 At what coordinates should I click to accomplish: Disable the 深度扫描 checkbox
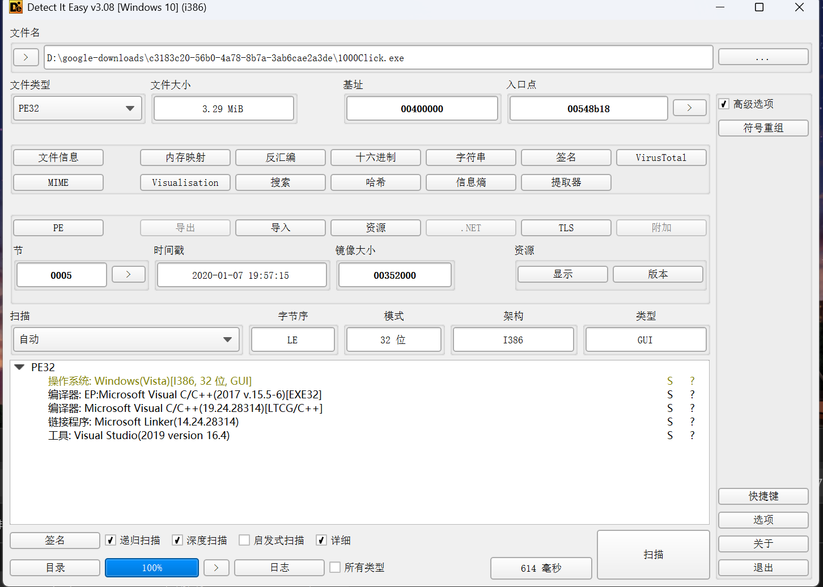pyautogui.click(x=177, y=540)
